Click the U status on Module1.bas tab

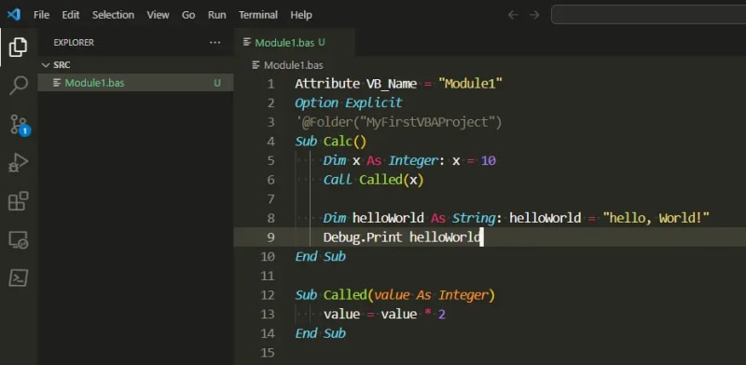(322, 42)
